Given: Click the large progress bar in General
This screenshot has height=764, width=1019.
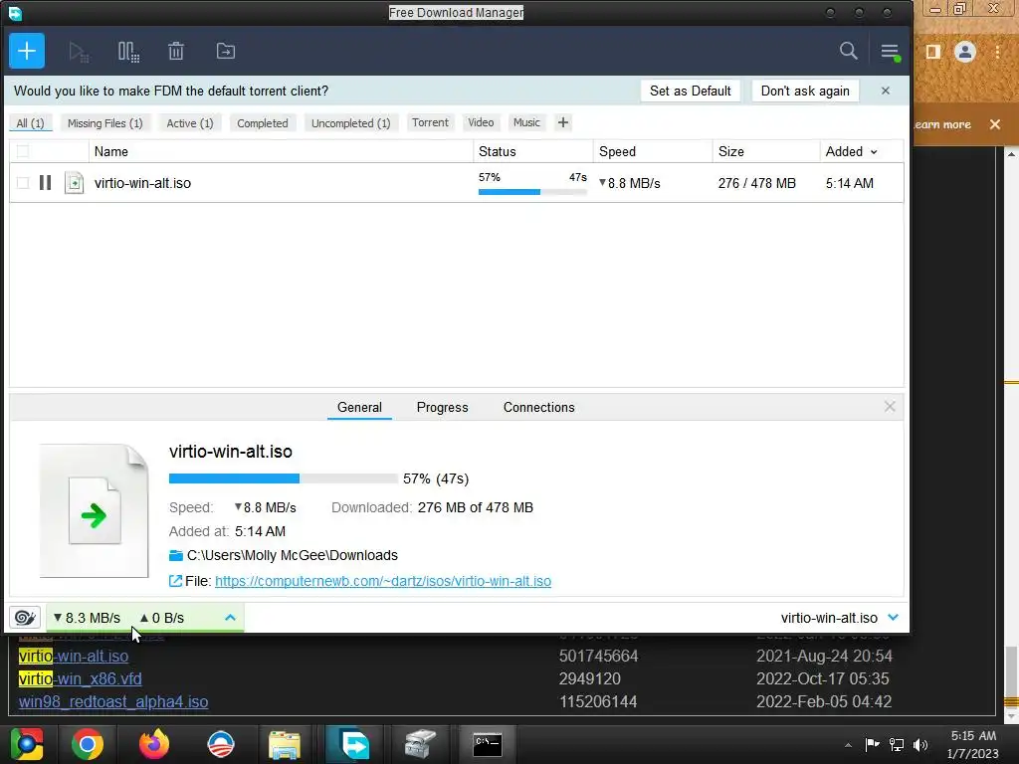Looking at the screenshot, I should coord(284,478).
